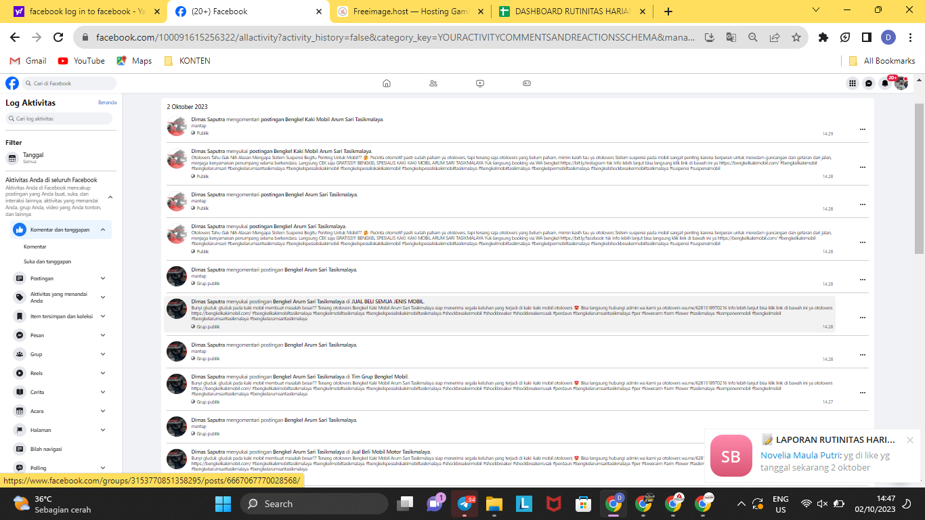Open the Messenger icon
Screen dimensions: 925x520
pyautogui.click(x=869, y=83)
